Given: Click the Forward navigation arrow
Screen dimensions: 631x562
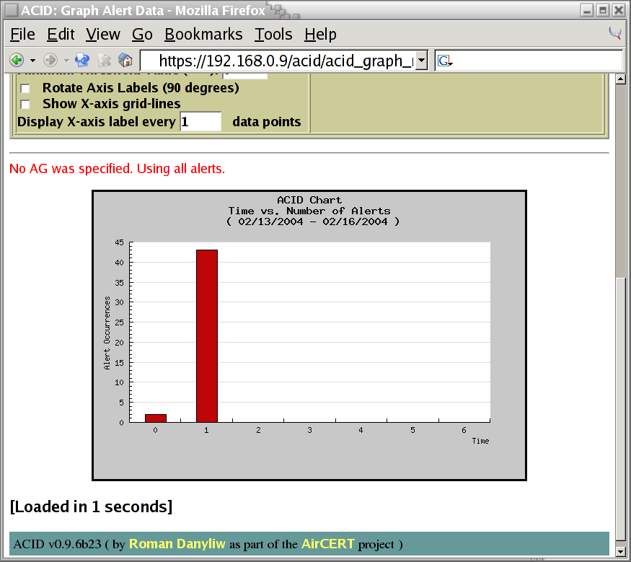Looking at the screenshot, I should pos(50,60).
